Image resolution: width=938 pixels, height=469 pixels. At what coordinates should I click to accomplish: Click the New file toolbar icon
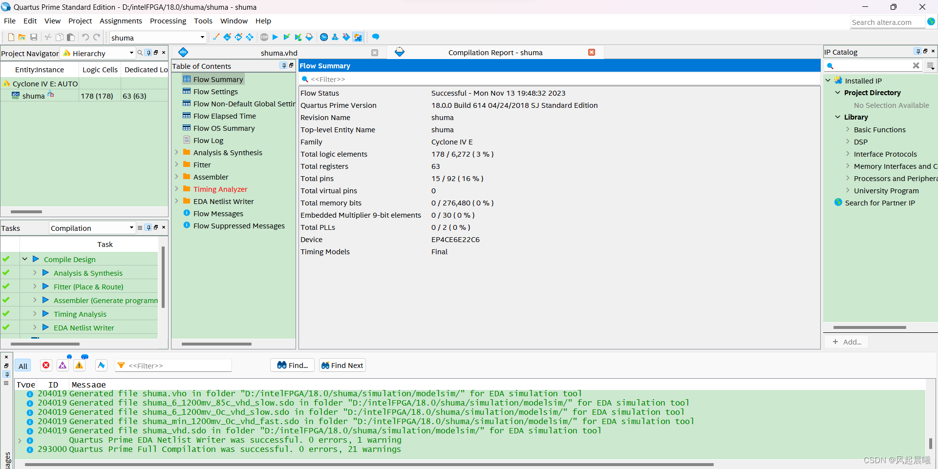tap(11, 37)
